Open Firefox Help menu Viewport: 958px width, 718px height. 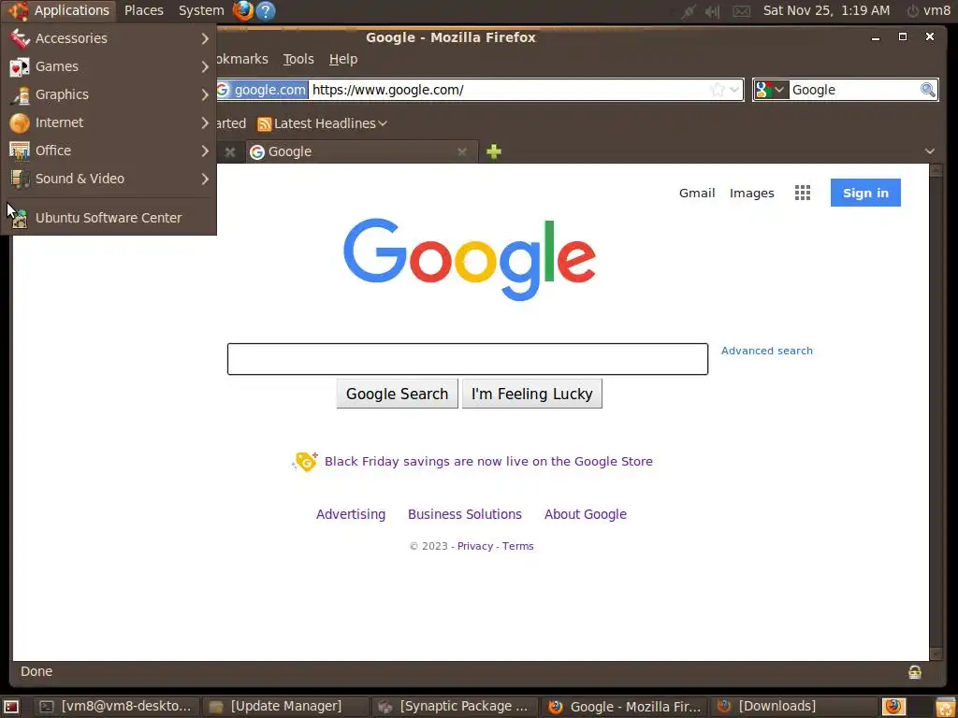point(342,59)
